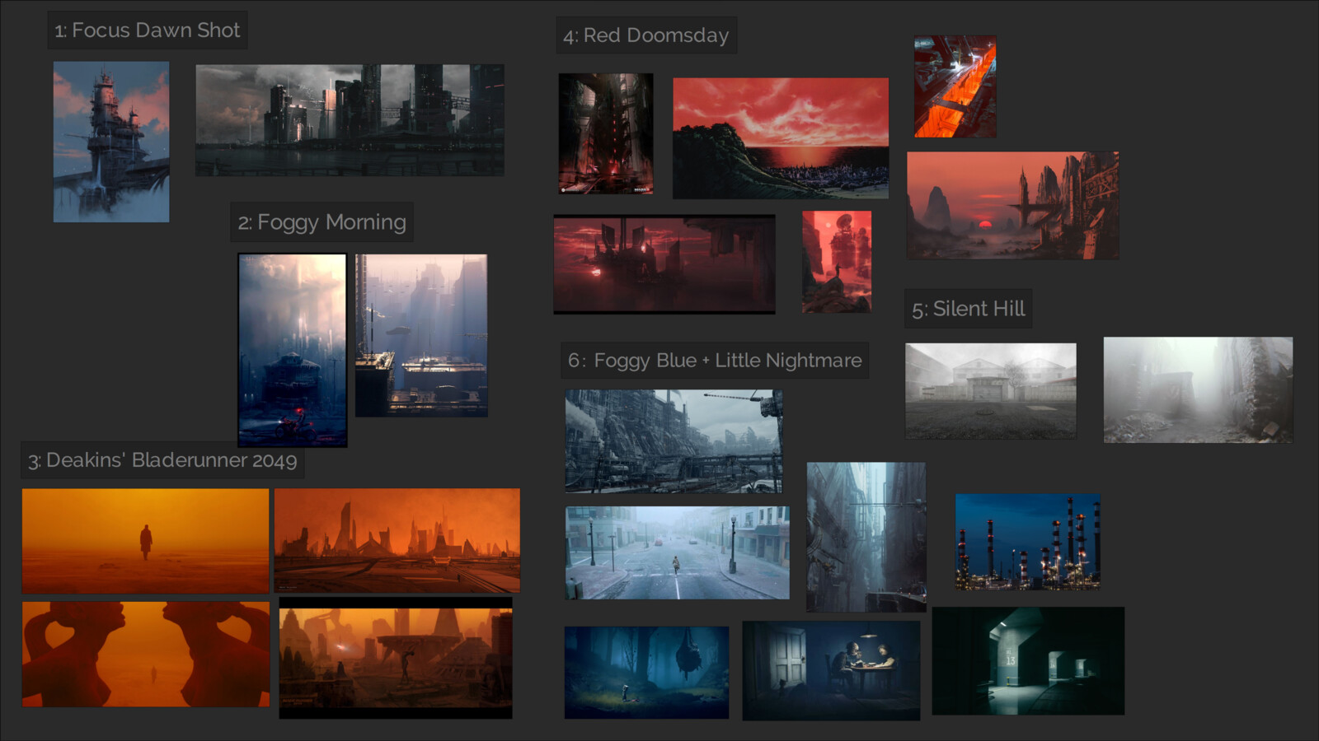Click the orange dusty ruins with statue image

click(396, 658)
